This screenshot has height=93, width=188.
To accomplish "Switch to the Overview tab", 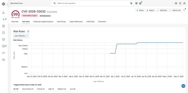I will click(15, 22).
